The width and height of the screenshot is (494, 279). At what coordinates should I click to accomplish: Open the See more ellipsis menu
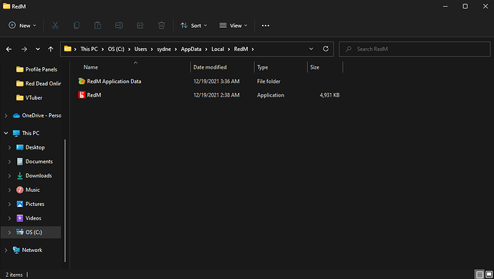pyautogui.click(x=266, y=26)
